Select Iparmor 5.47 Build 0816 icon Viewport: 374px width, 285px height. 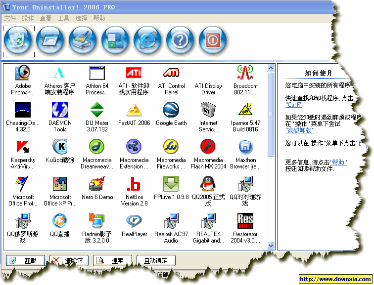tap(245, 109)
